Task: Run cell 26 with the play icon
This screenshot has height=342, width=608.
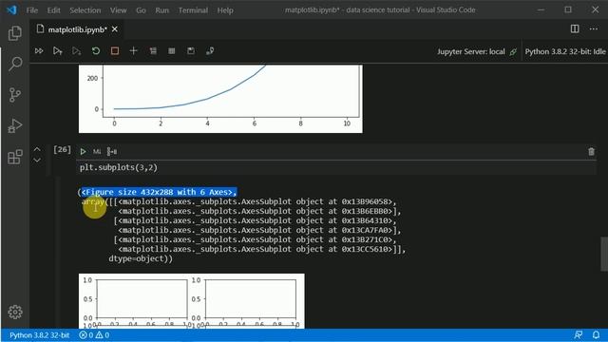Action: pos(83,152)
